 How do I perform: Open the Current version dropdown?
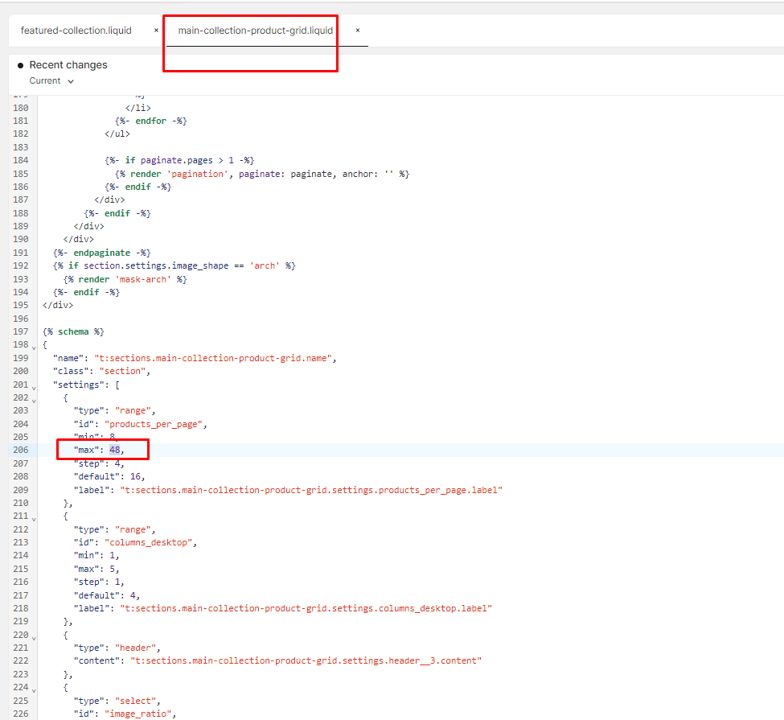pyautogui.click(x=51, y=81)
